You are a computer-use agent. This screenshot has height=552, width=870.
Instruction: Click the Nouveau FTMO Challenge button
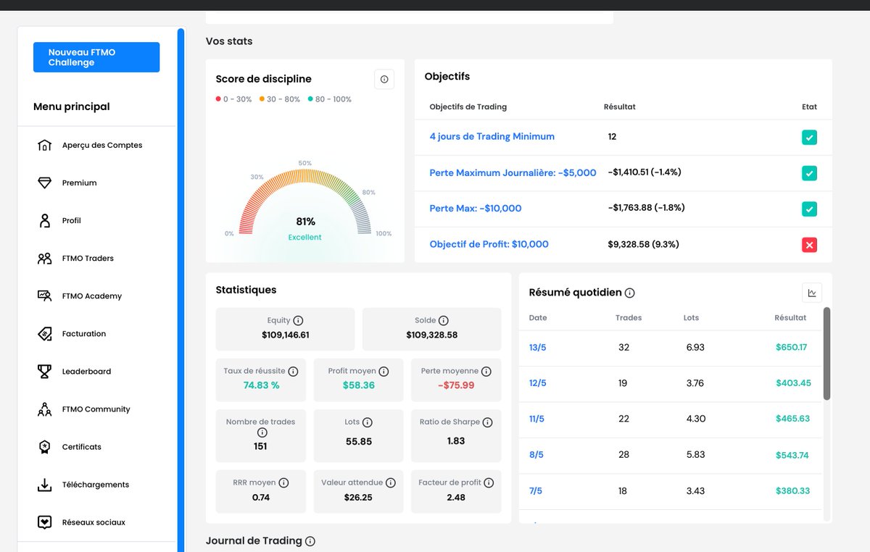pos(96,57)
